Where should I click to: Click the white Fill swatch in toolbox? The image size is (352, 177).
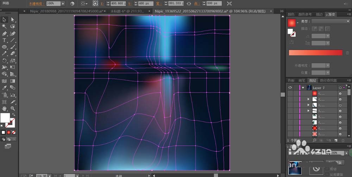tap(5, 118)
